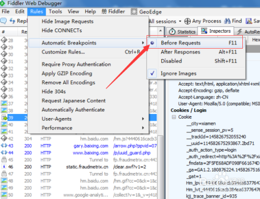This screenshot has height=199, width=260.
Task: Click the Accept-Encoding: gzip, deflate line
Action: (x=209, y=91)
